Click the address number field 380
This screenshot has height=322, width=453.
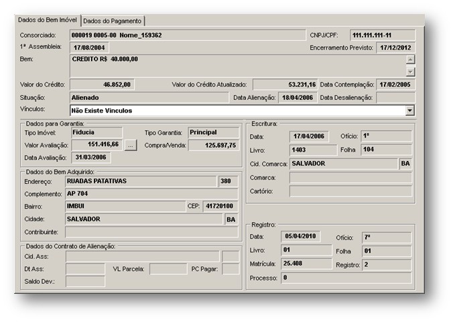229,181
